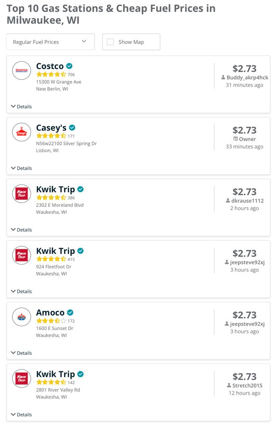Click user Stretch2015 profile name

coord(247,385)
